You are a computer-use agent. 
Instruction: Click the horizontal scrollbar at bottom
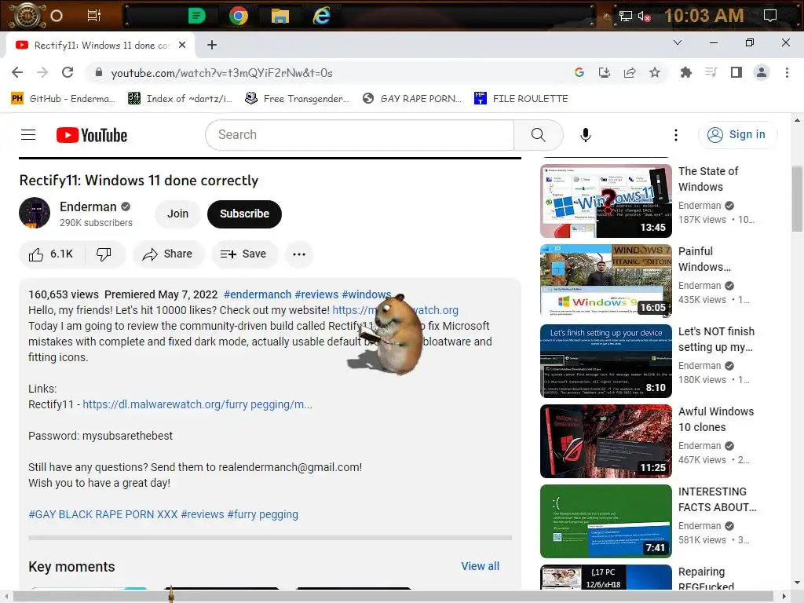[393, 597]
